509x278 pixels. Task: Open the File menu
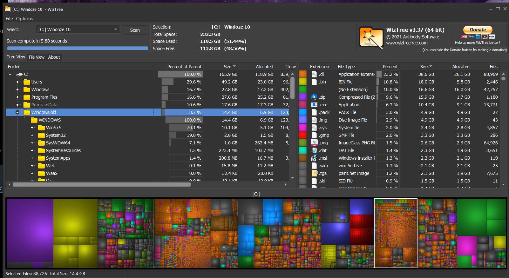point(9,19)
